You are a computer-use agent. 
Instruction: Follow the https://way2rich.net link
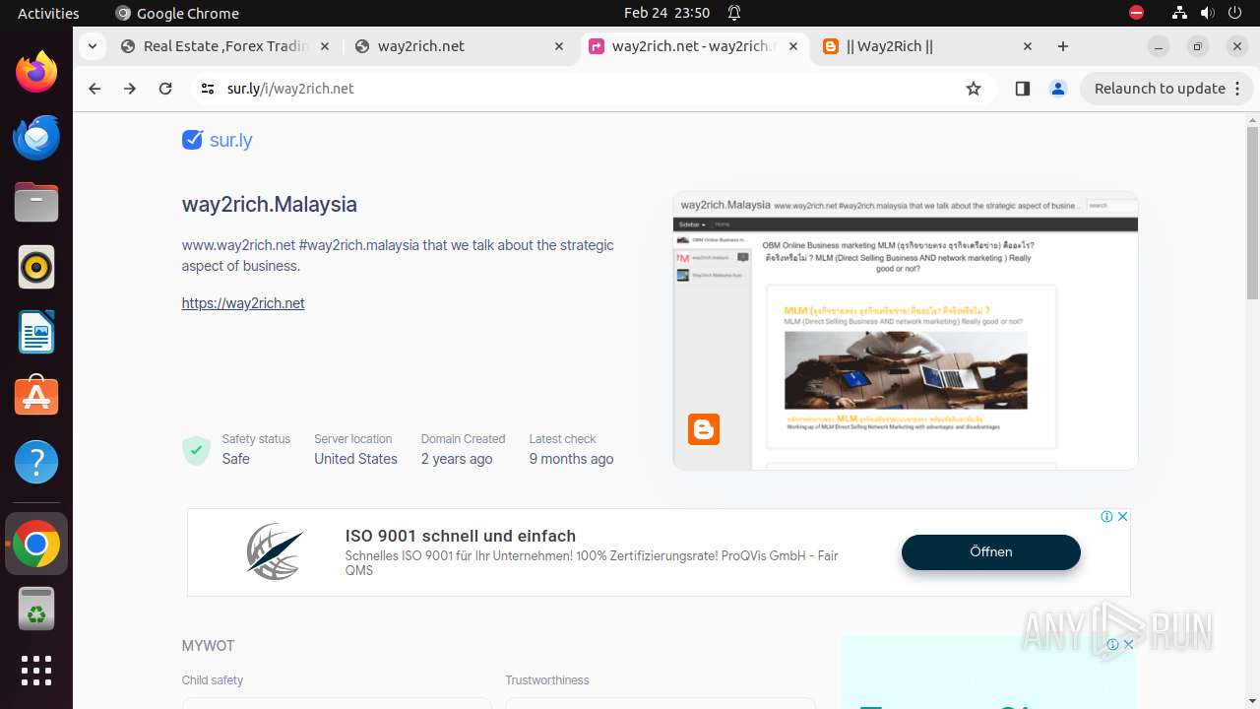click(x=243, y=303)
